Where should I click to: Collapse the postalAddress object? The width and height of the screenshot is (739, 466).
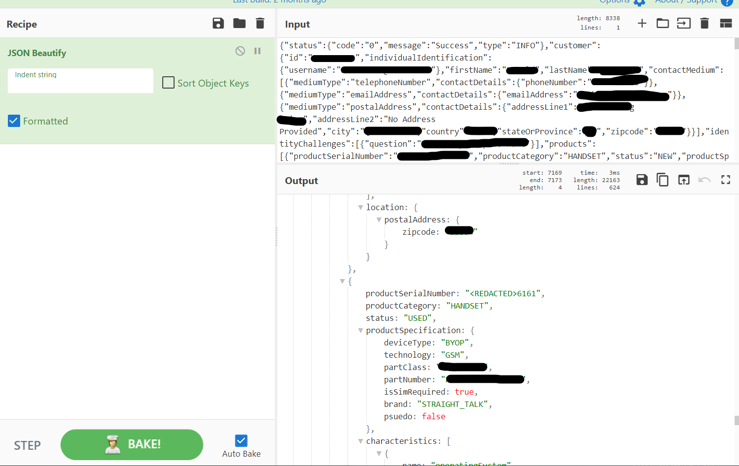coord(379,220)
